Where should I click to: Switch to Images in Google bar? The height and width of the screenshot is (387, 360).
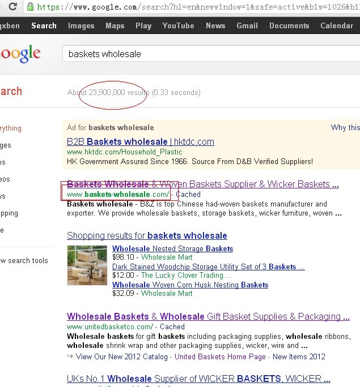81,25
